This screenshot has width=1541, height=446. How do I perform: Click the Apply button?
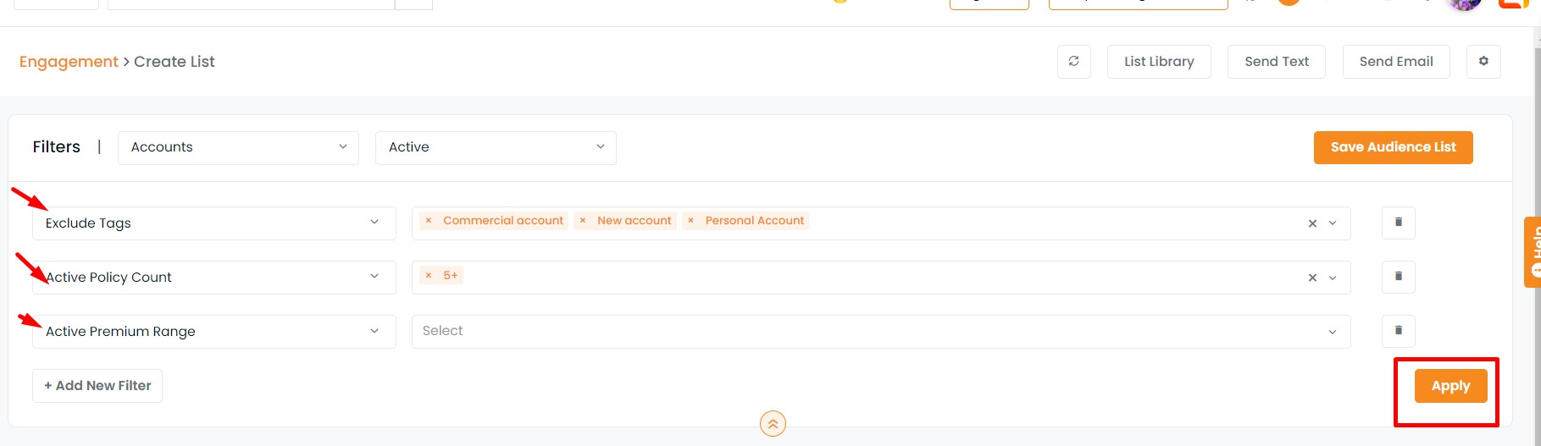tap(1450, 386)
